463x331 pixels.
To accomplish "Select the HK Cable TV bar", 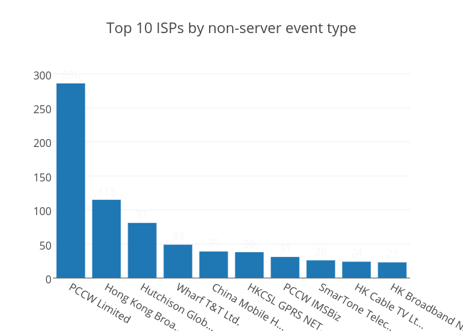I will coord(357,269).
